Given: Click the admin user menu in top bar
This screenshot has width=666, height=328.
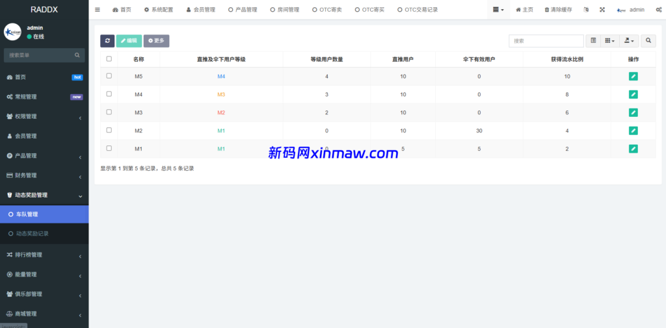Looking at the screenshot, I should pos(631,10).
